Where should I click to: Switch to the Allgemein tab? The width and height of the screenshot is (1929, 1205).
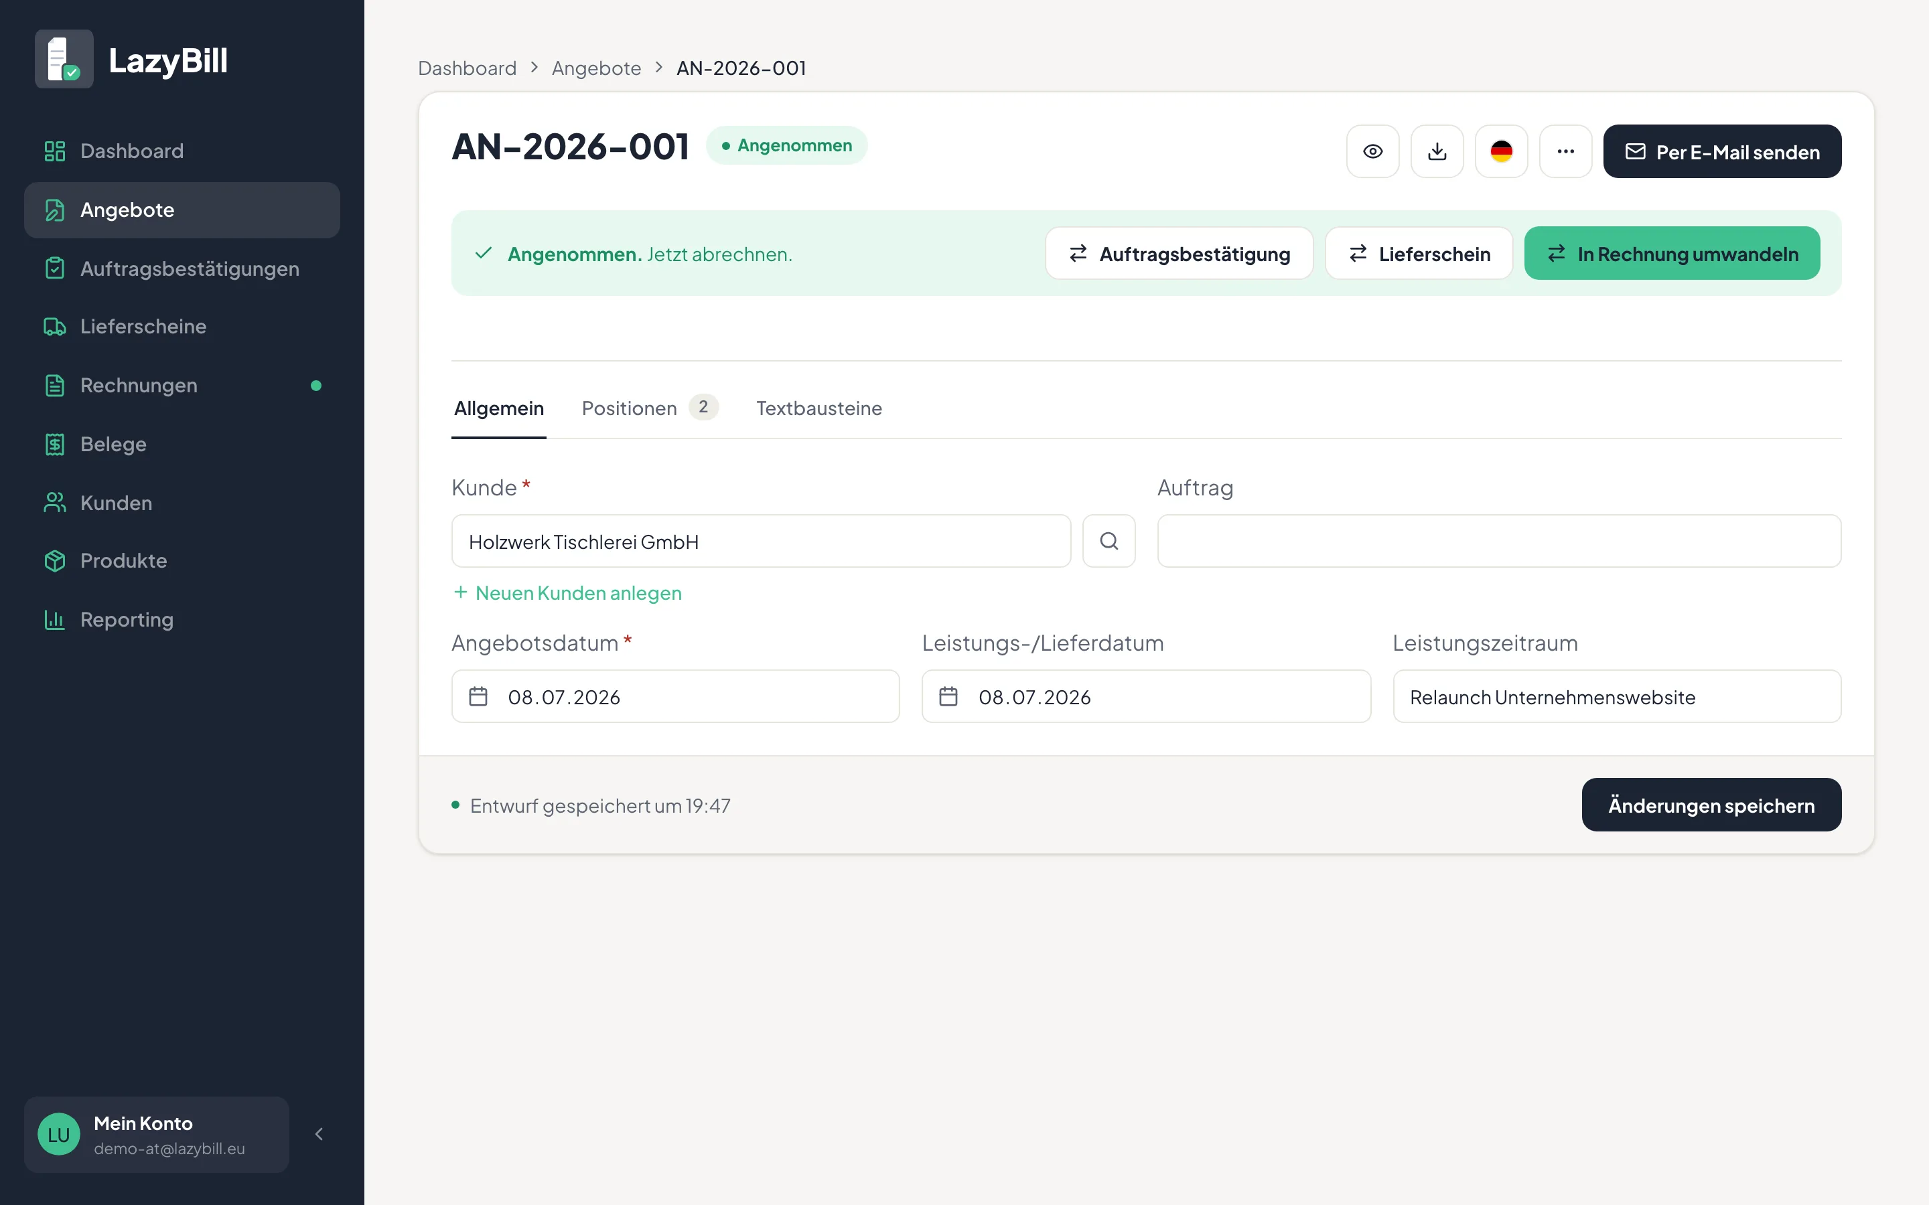(499, 409)
